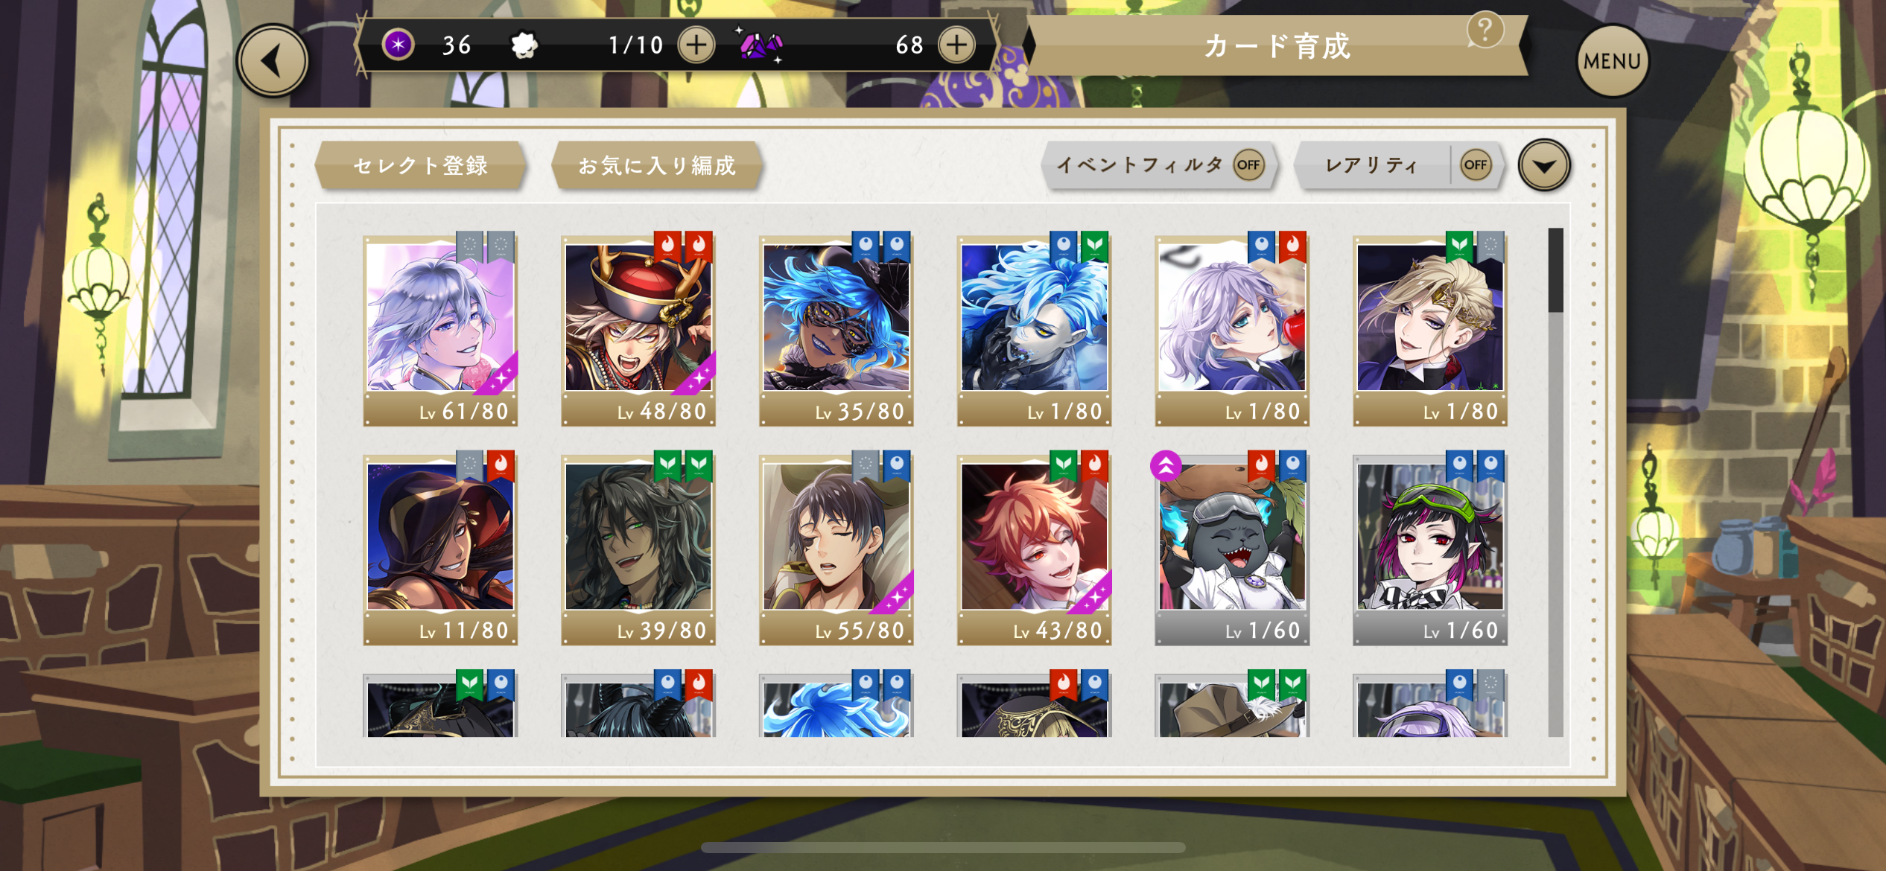Tap the plus beside the 1/10 counter
This screenshot has width=1886, height=871.
tap(696, 45)
